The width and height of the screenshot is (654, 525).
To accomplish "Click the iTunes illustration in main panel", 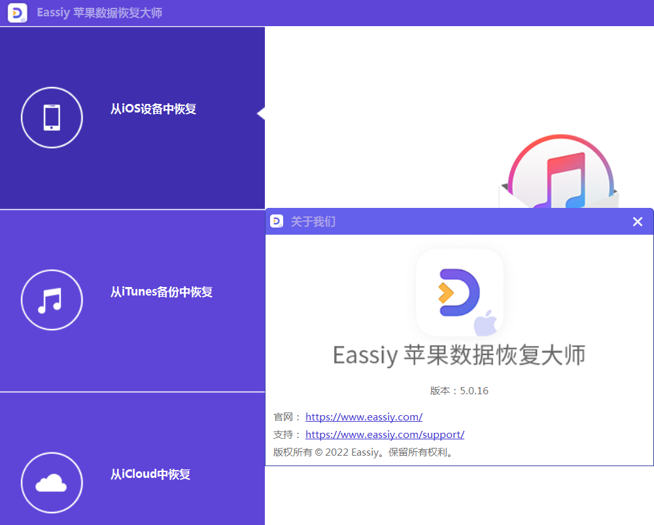I will pyautogui.click(x=559, y=171).
